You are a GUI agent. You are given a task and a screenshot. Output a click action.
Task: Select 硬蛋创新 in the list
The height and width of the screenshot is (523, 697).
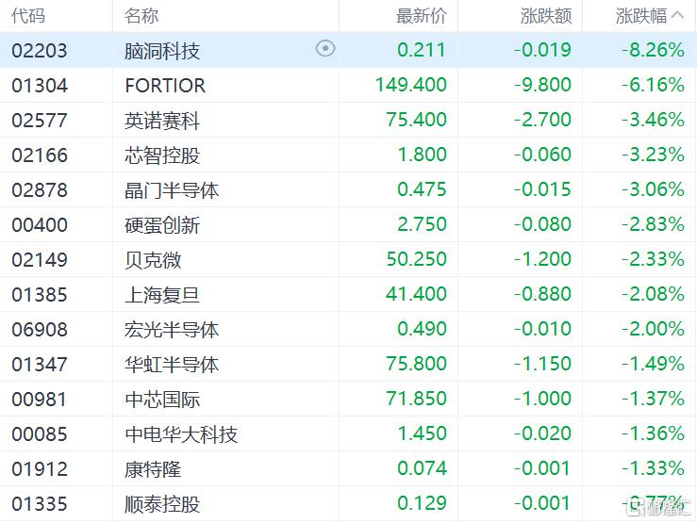162,224
